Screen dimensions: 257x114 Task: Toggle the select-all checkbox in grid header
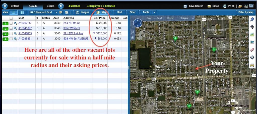[x=11, y=18]
